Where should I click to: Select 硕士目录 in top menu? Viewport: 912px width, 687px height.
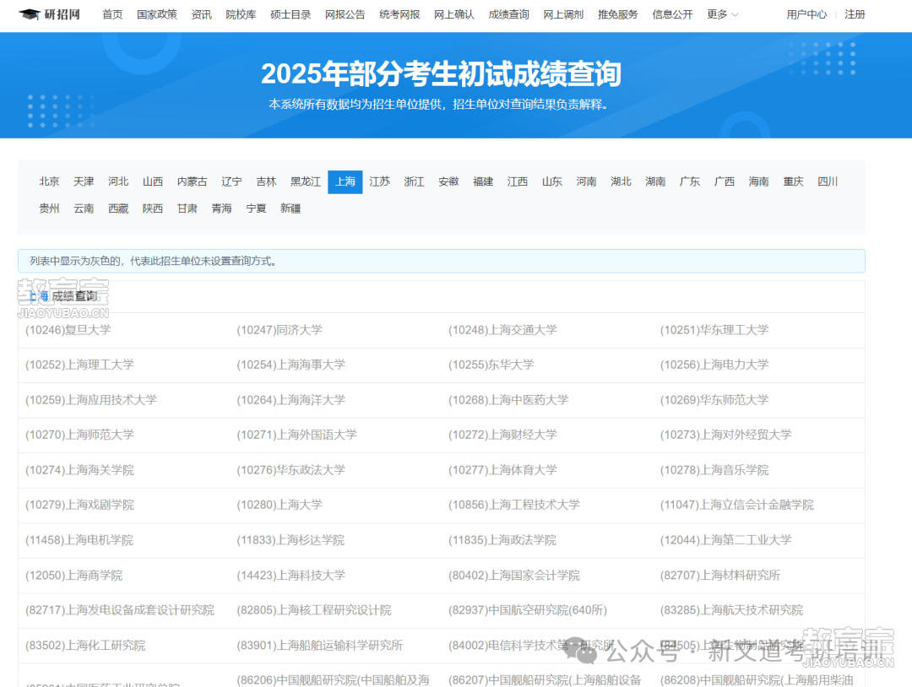point(290,14)
